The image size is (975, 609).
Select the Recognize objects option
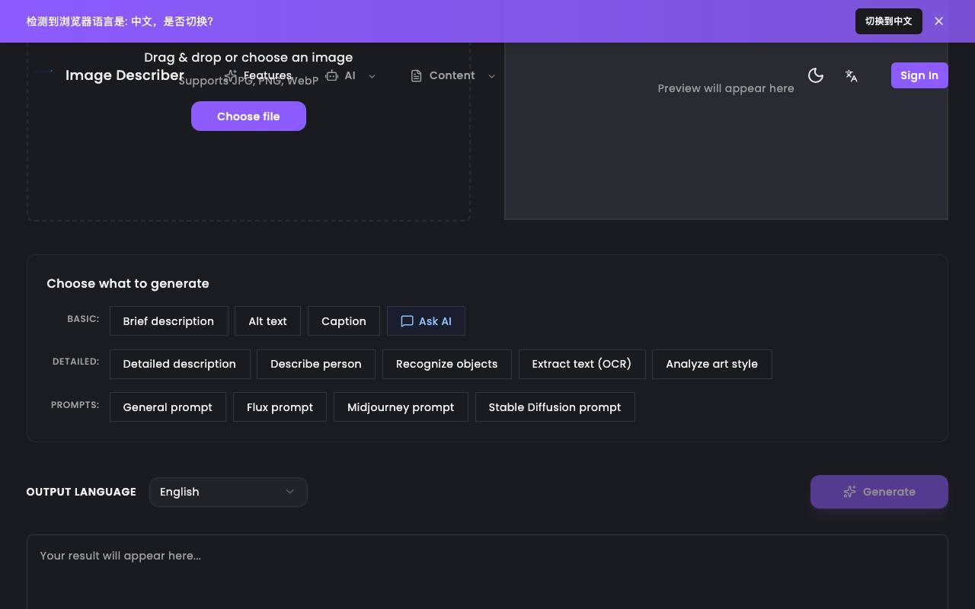point(446,364)
